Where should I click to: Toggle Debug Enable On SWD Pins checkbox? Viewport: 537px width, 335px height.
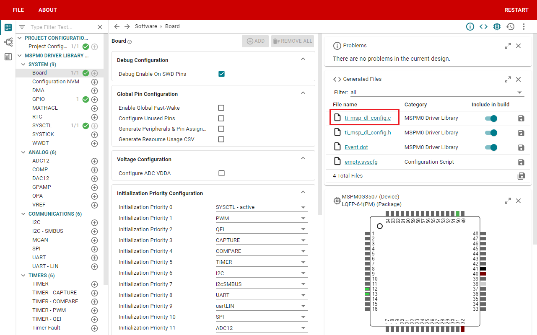click(x=221, y=74)
